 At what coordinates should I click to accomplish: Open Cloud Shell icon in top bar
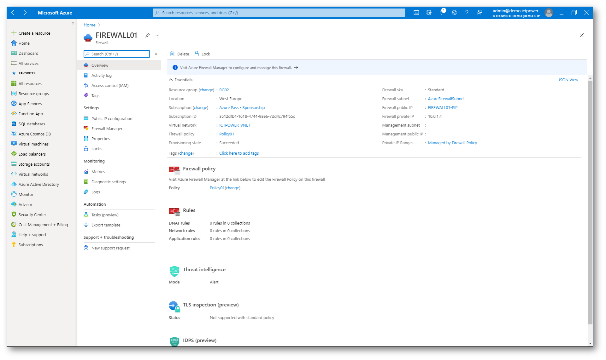tap(416, 13)
